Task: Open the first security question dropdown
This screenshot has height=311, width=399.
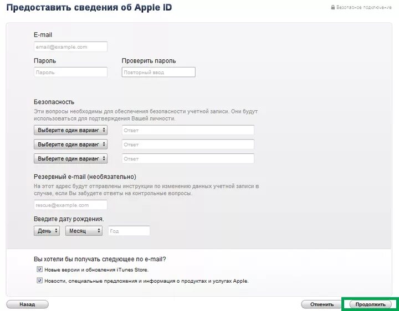Action: pos(70,130)
